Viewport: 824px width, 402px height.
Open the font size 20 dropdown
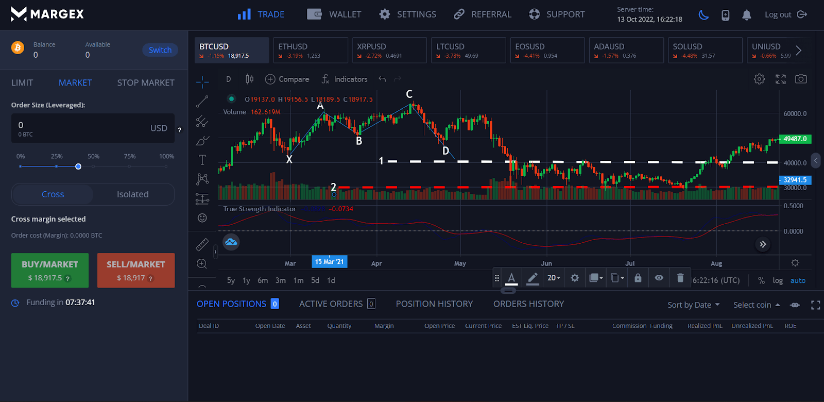[x=554, y=278]
